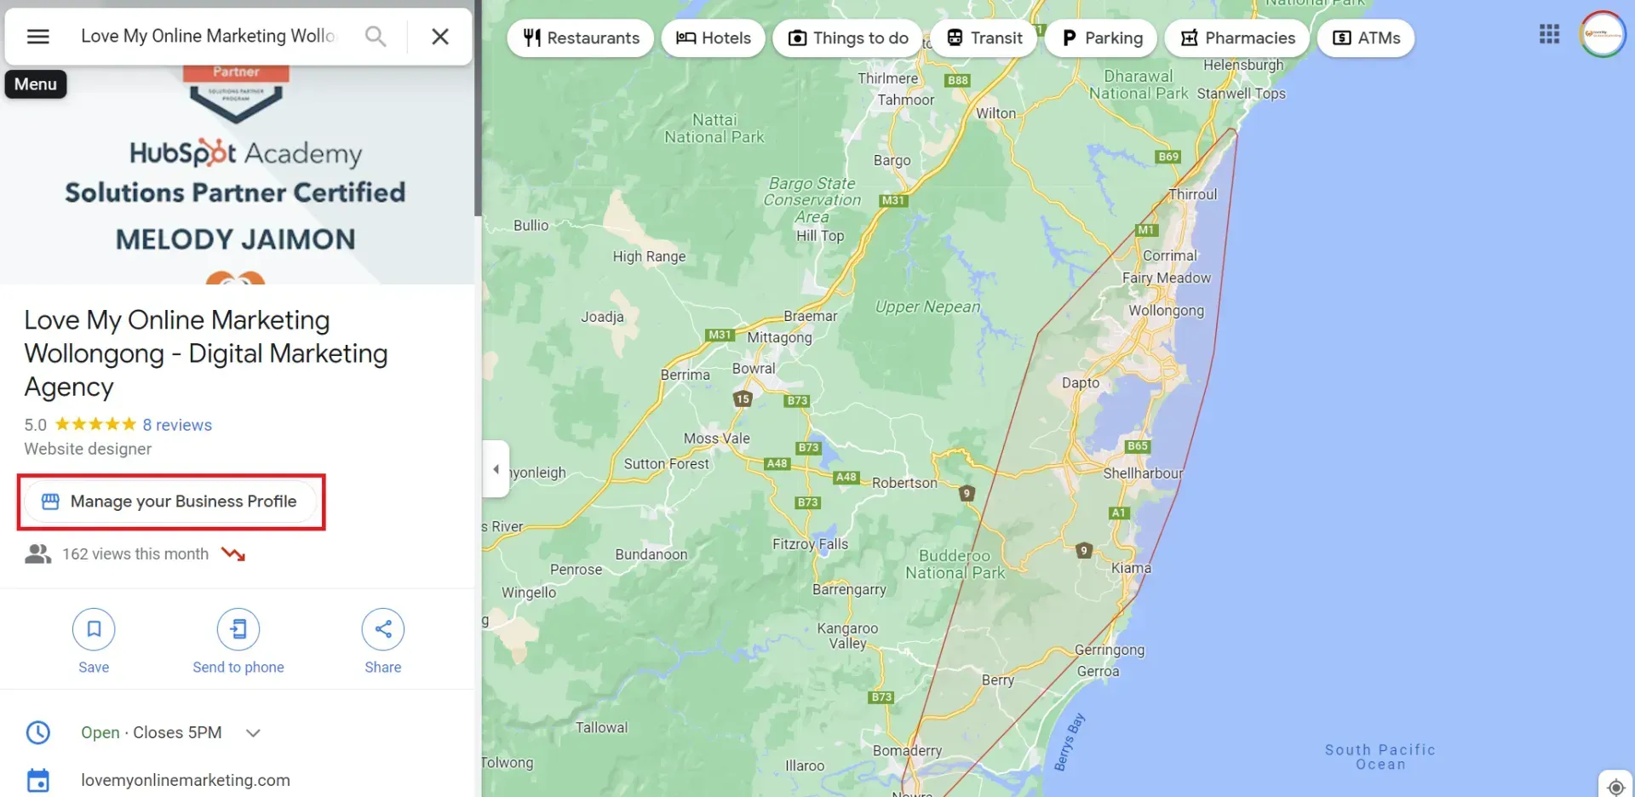Click the Berry map label
This screenshot has width=1635, height=797.
click(x=998, y=680)
